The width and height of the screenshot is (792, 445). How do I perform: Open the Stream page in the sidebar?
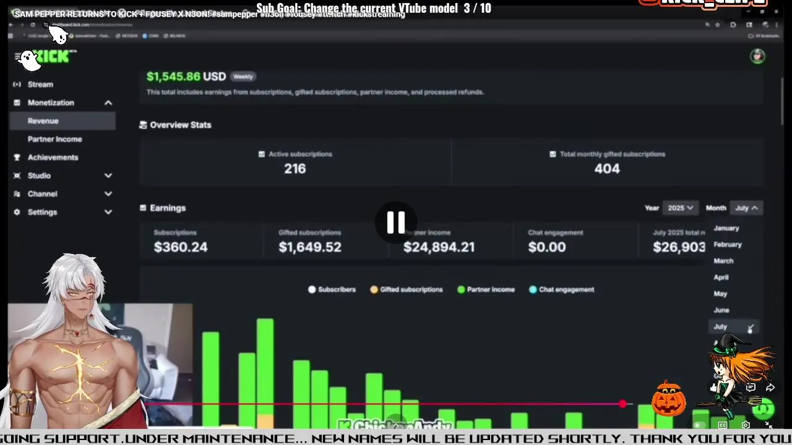tap(40, 84)
